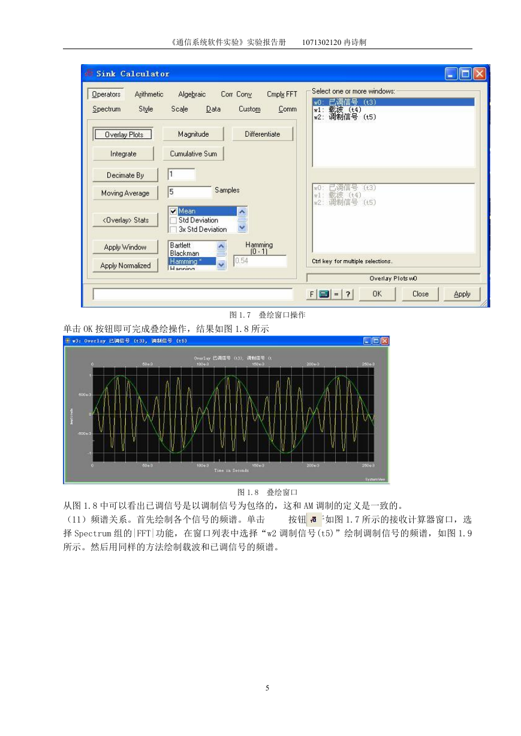Enable the 3x Std Deviation checkbox
The width and height of the screenshot is (521, 736).
pyautogui.click(x=174, y=229)
